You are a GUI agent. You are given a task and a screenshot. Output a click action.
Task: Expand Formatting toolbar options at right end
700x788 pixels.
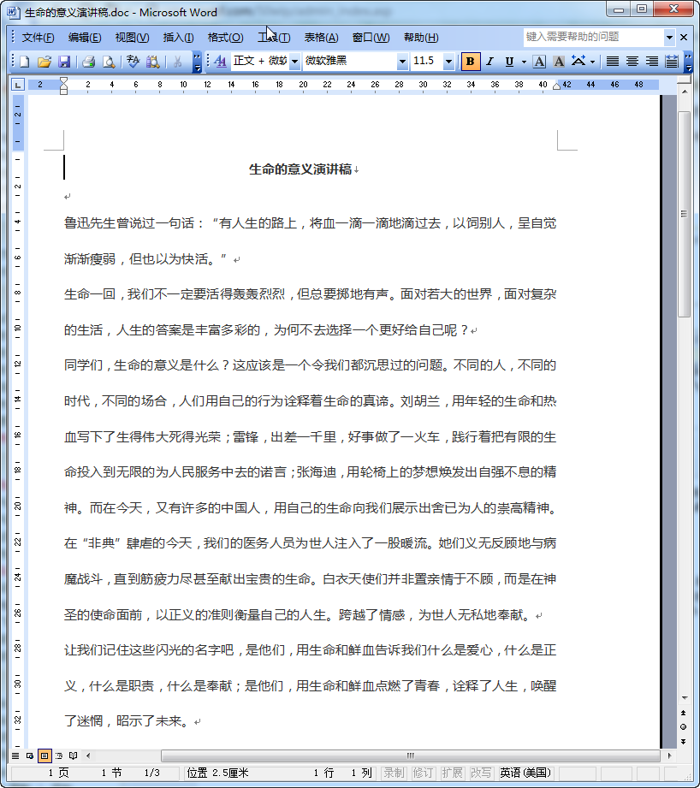pos(688,62)
